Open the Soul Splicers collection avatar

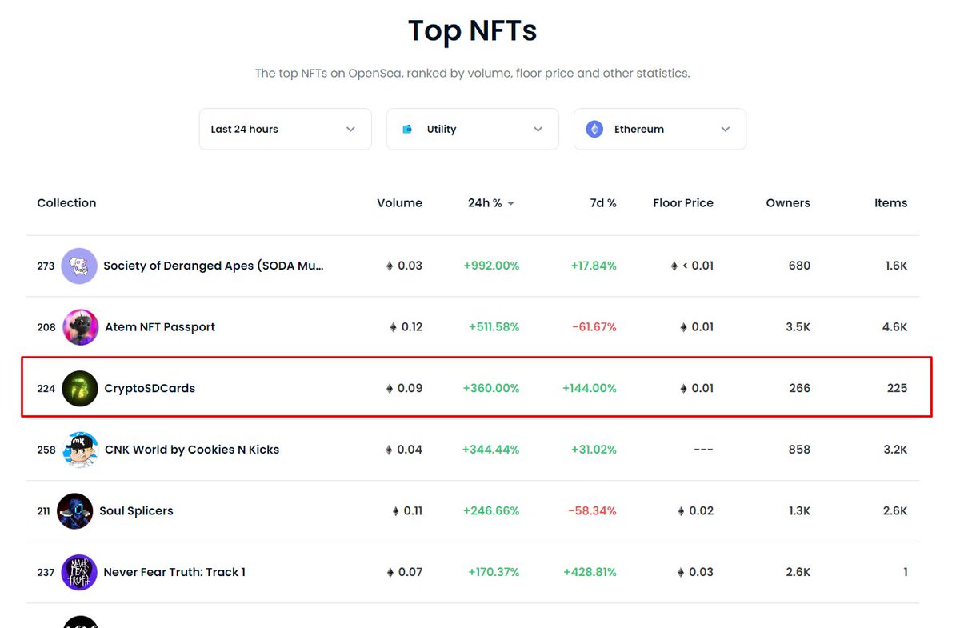pyautogui.click(x=75, y=511)
